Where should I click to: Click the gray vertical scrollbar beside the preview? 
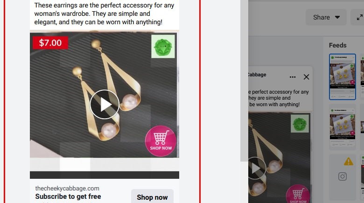pos(244,81)
